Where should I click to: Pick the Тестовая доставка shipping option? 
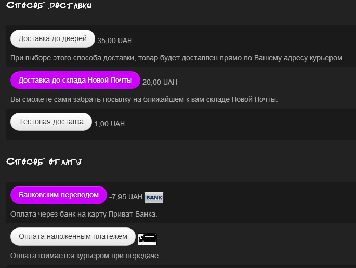tap(51, 122)
